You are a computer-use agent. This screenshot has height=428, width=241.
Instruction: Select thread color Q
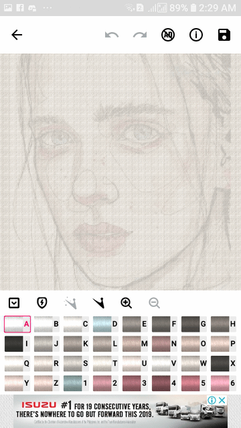pos(17,363)
